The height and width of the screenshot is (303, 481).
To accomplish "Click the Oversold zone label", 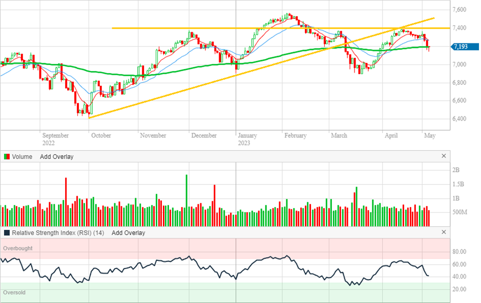I will tap(14, 293).
